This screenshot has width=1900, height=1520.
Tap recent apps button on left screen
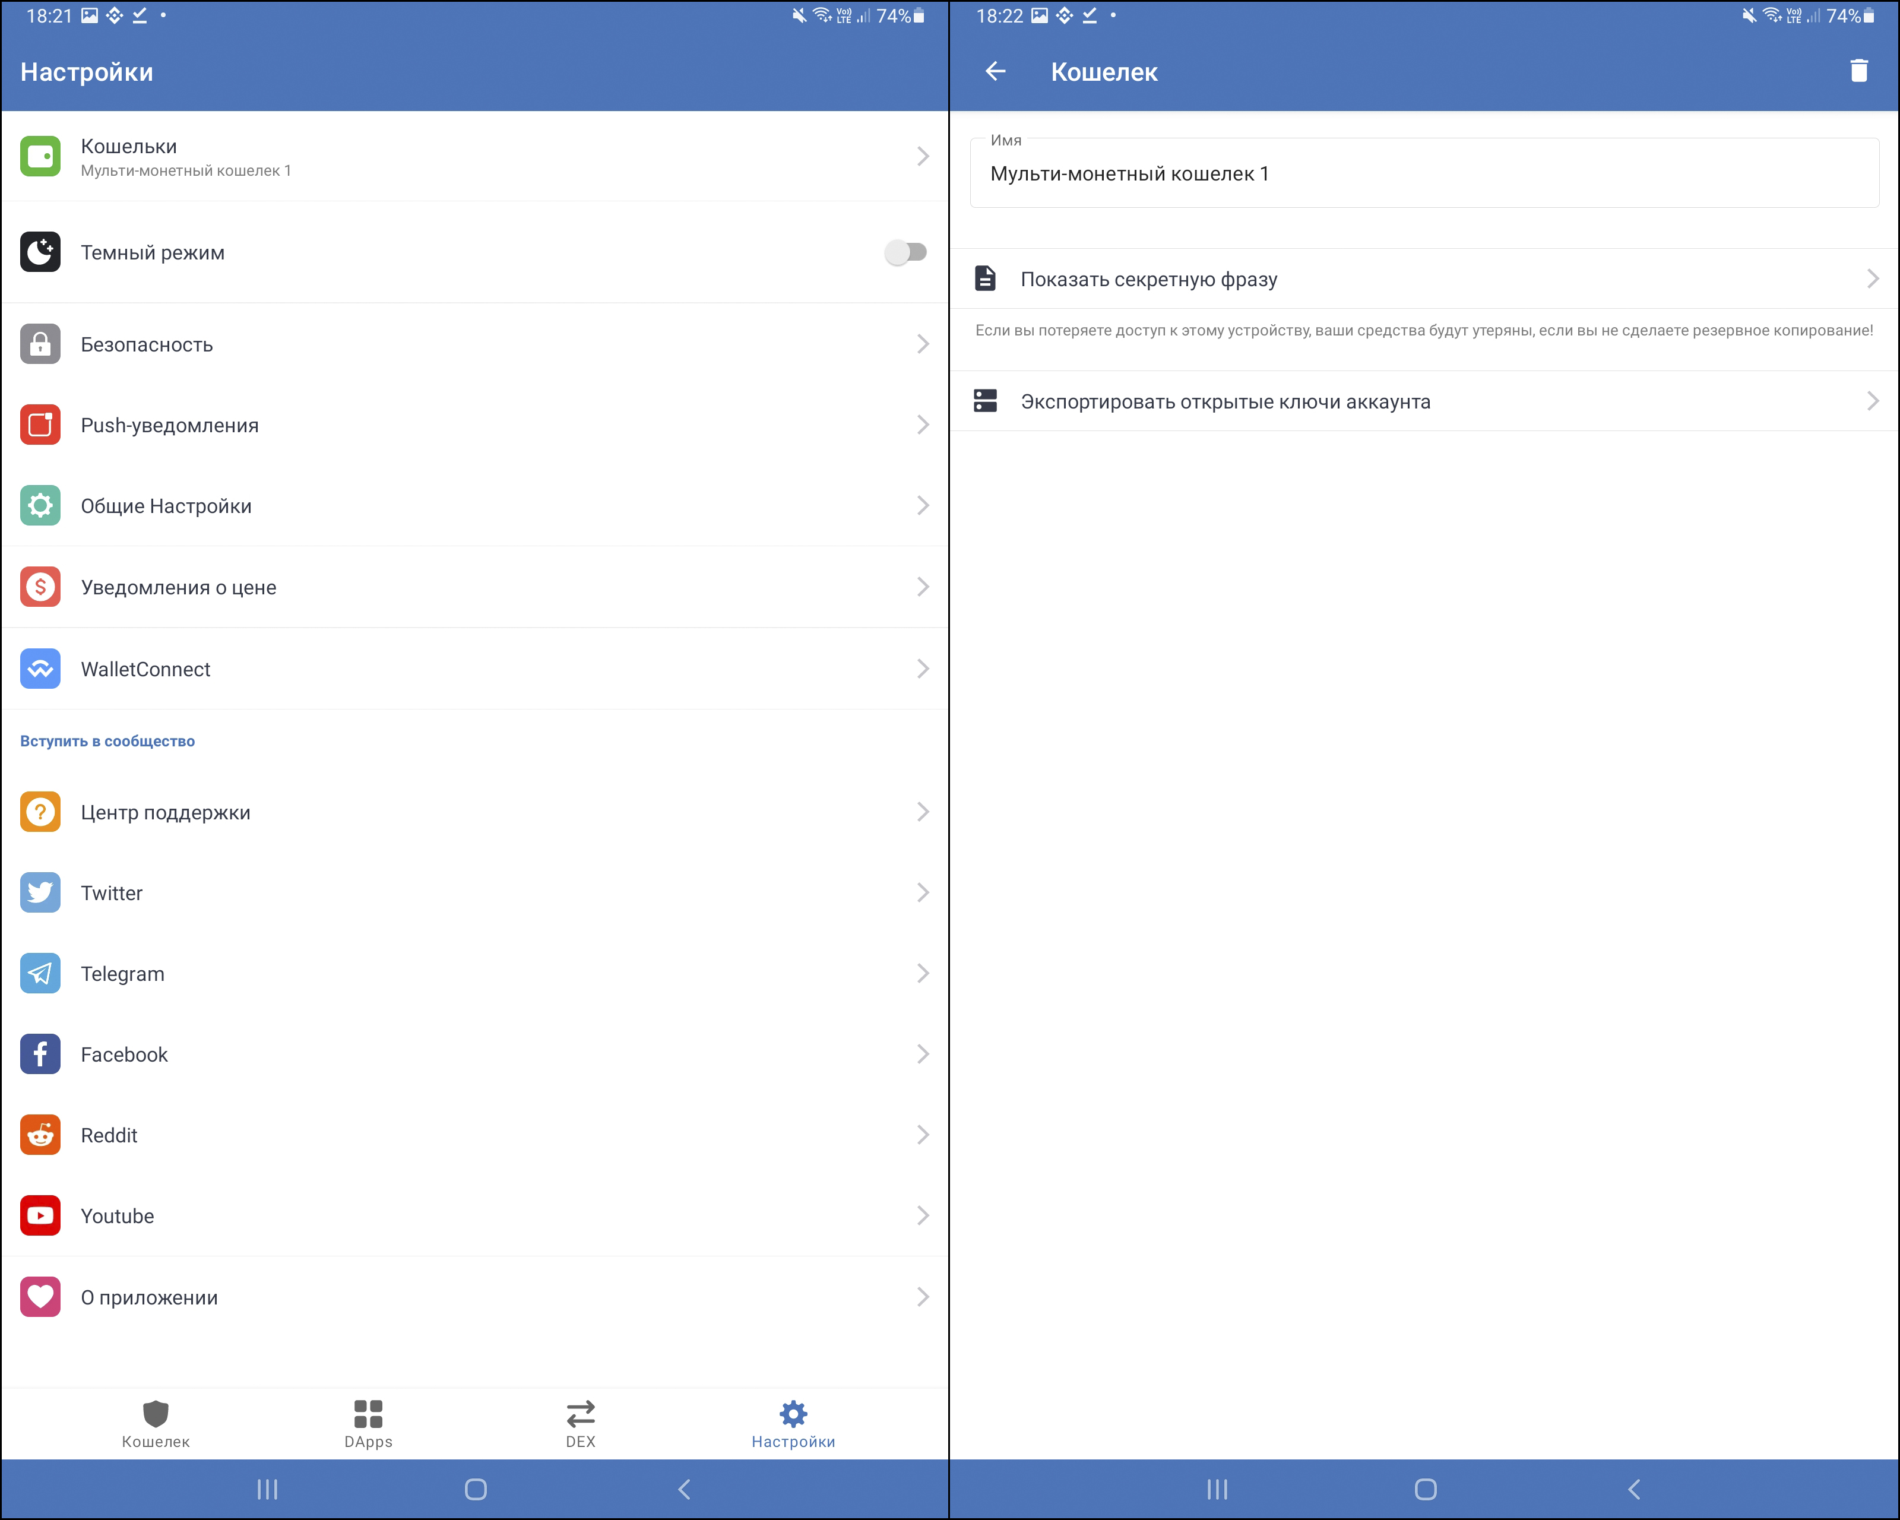pos(267,1489)
